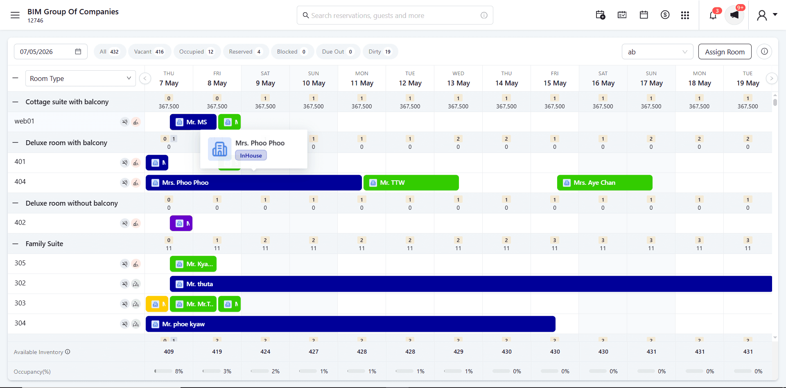786x388 pixels.
Task: Filter by Dirty 19 rooms
Action: point(379,52)
